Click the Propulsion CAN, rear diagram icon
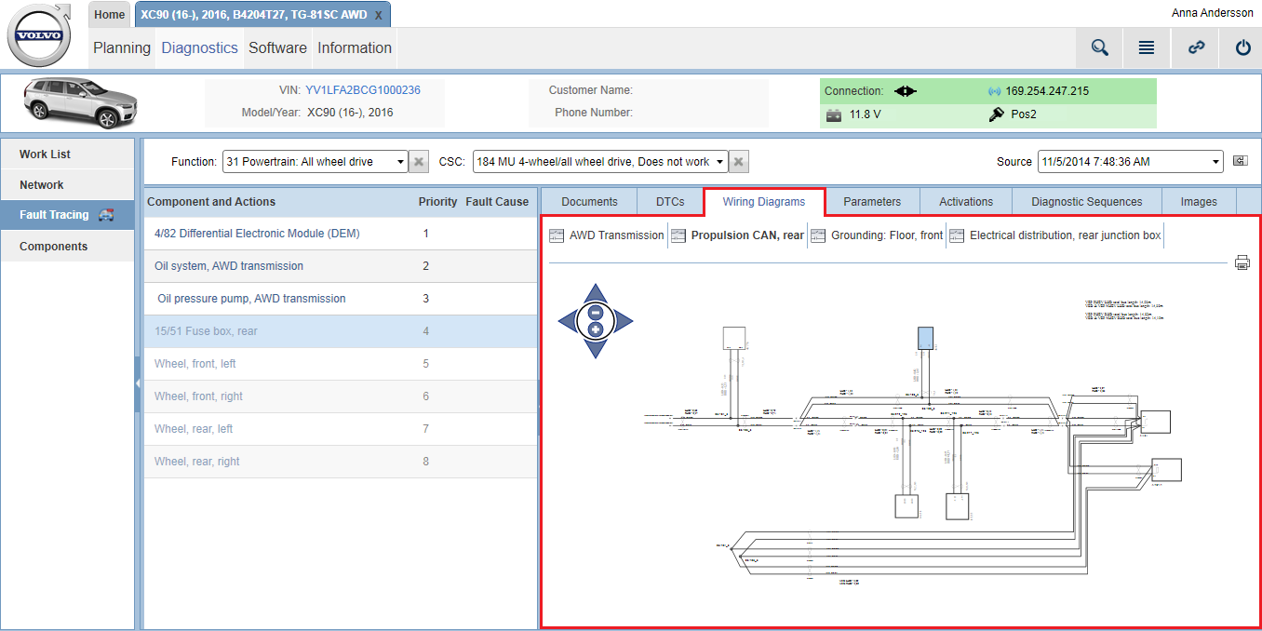The width and height of the screenshot is (1262, 631). coord(678,235)
